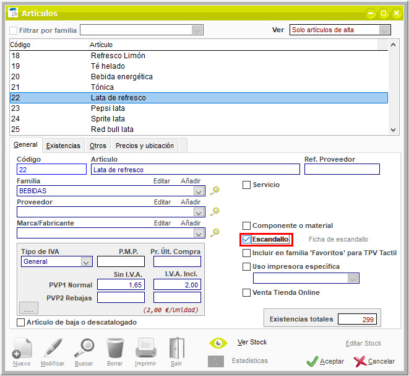Expand the Tipo de IVA dropdown
This screenshot has width=409, height=376.
tap(86, 262)
